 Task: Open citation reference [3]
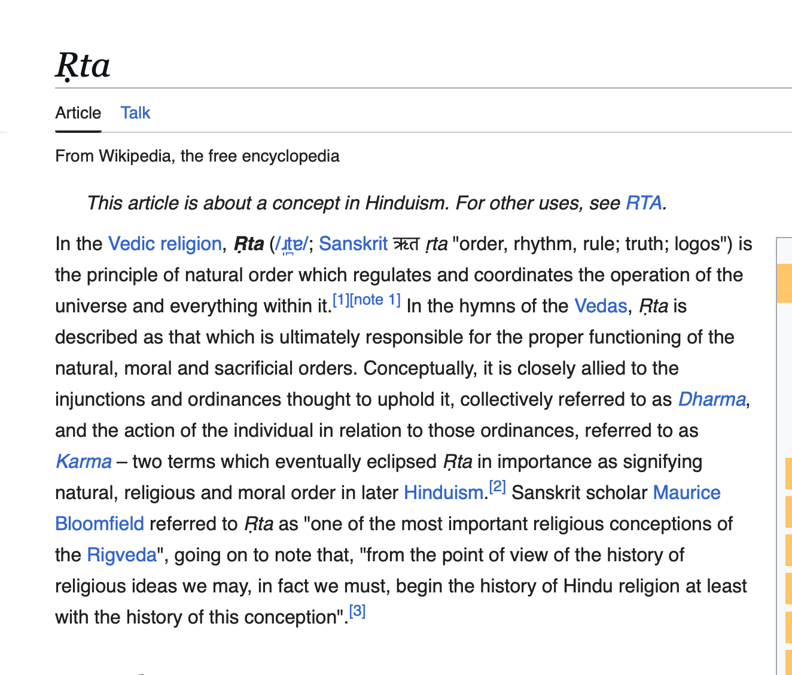pyautogui.click(x=357, y=611)
